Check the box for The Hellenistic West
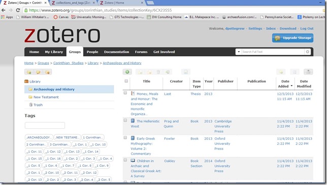 [125, 120]
